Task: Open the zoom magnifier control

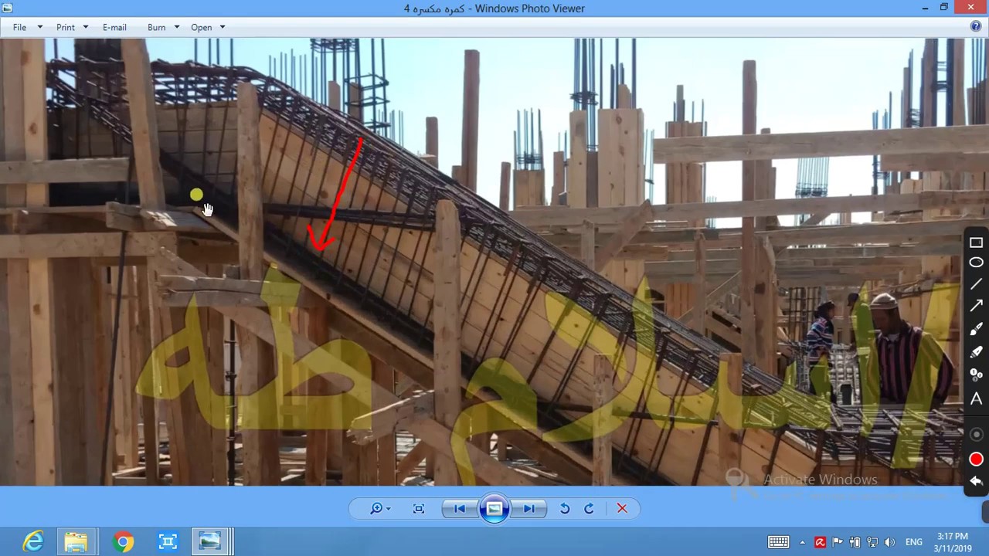Action: 379,508
